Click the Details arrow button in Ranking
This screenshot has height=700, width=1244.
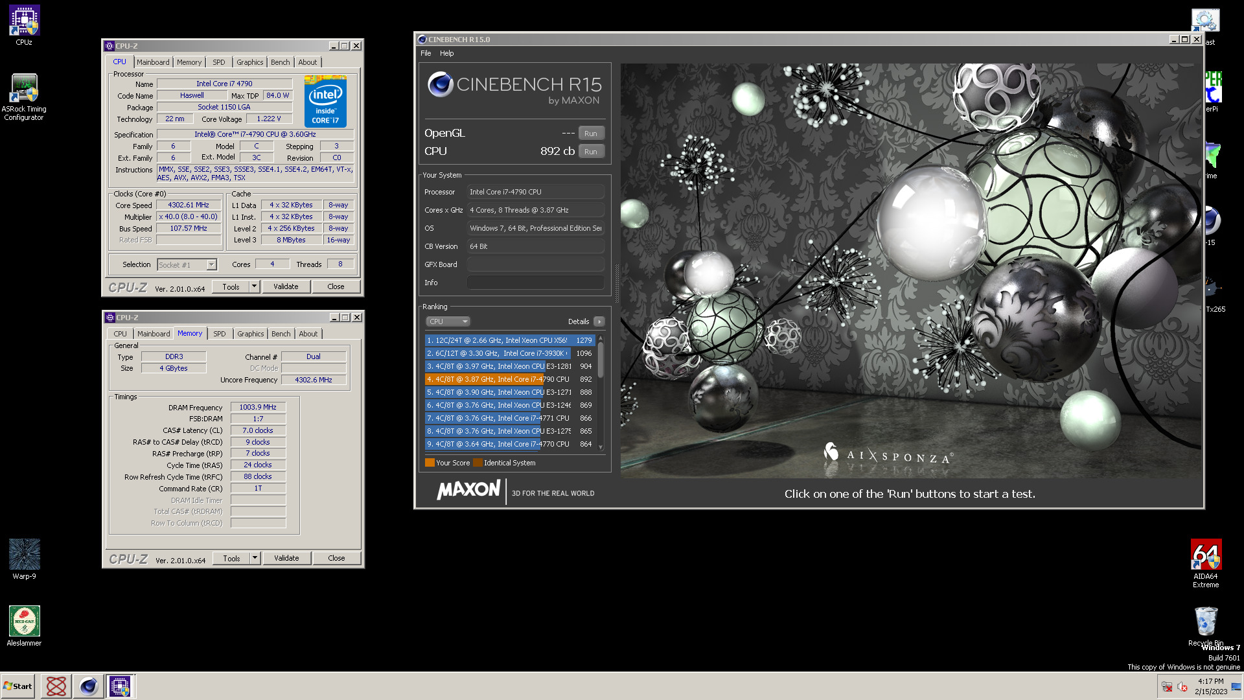[599, 321]
